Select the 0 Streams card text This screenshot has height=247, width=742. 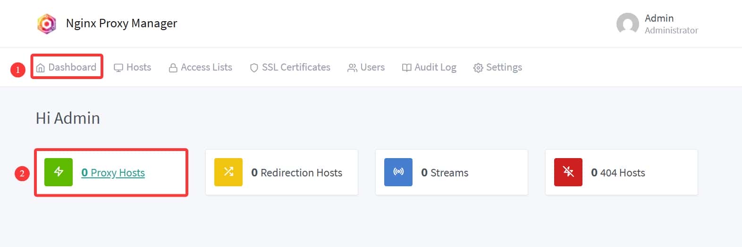(445, 173)
